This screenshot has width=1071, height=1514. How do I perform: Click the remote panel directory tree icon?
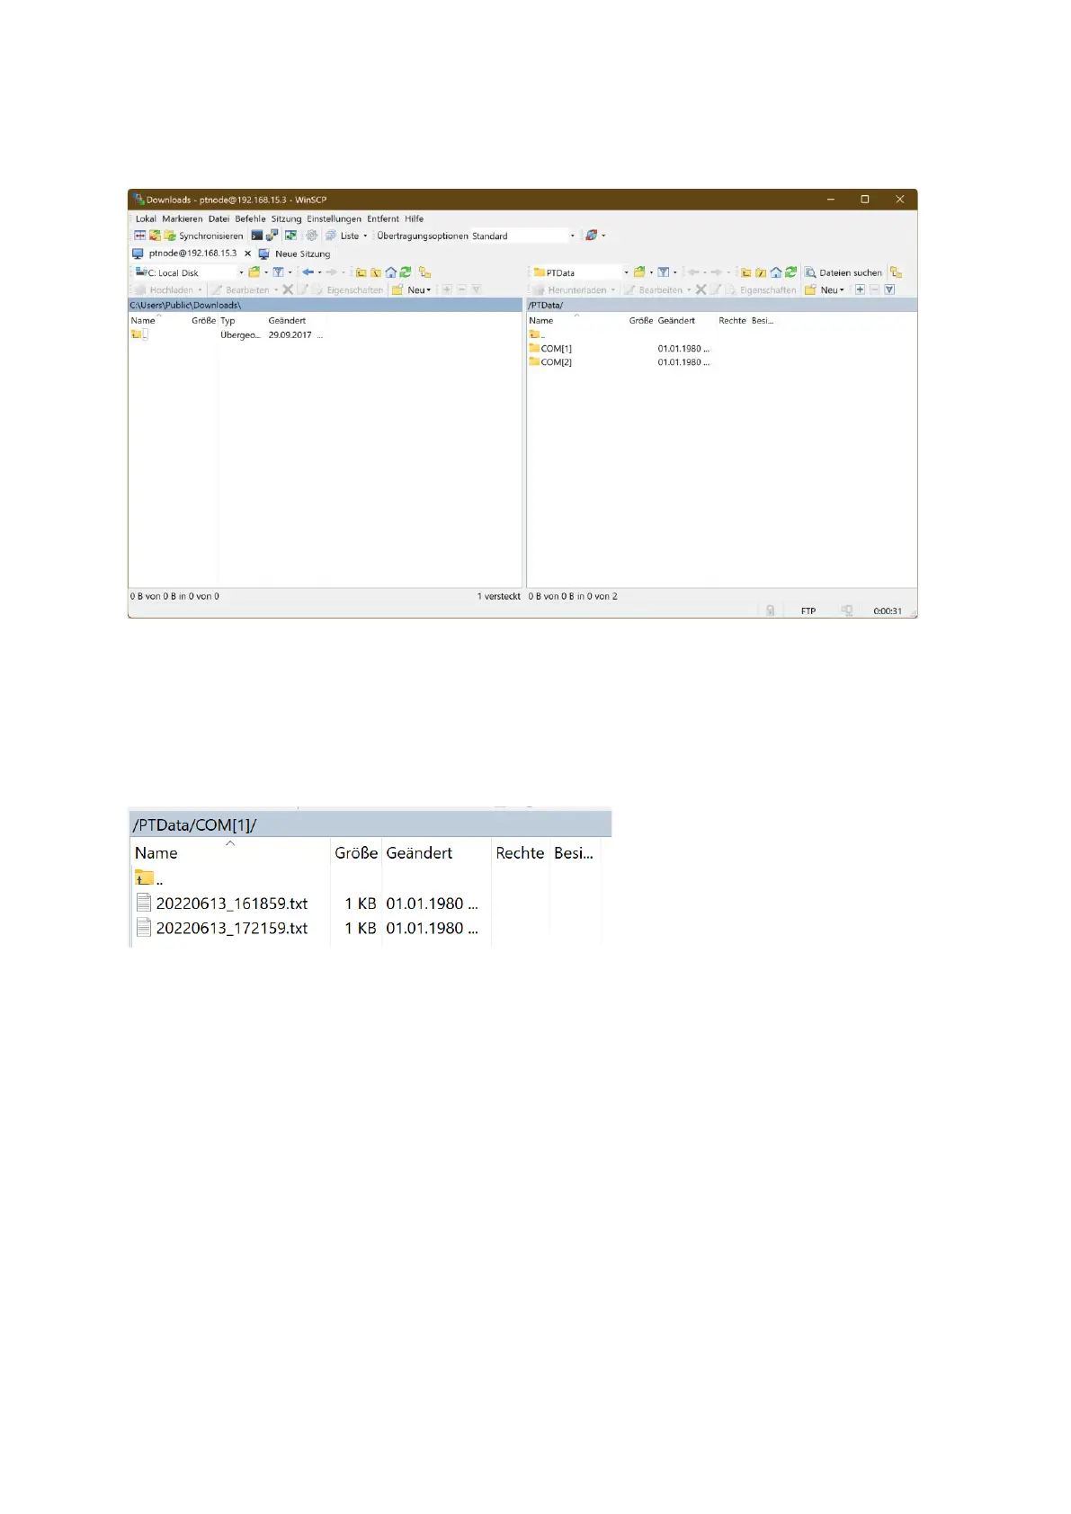tap(897, 272)
